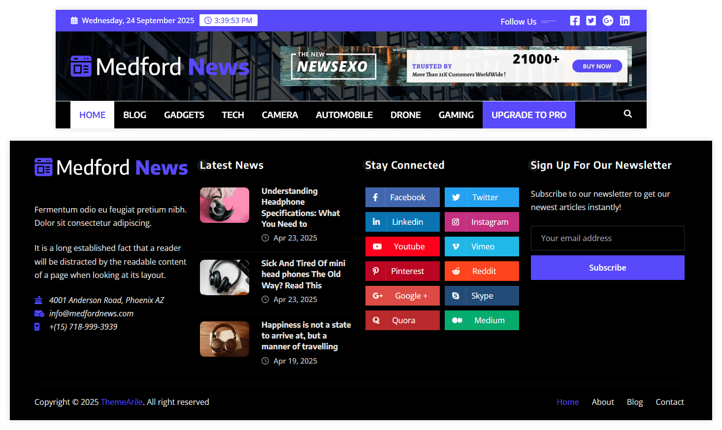Open the pink headphone article thumbnail
This screenshot has height=430, width=722.
(x=225, y=205)
